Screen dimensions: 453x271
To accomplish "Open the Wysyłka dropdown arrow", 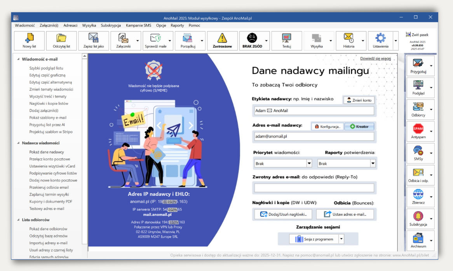I will [331, 41].
